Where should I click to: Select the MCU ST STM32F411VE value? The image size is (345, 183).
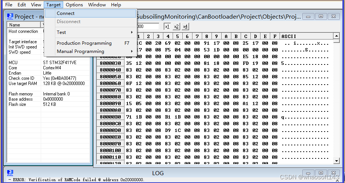(60, 63)
